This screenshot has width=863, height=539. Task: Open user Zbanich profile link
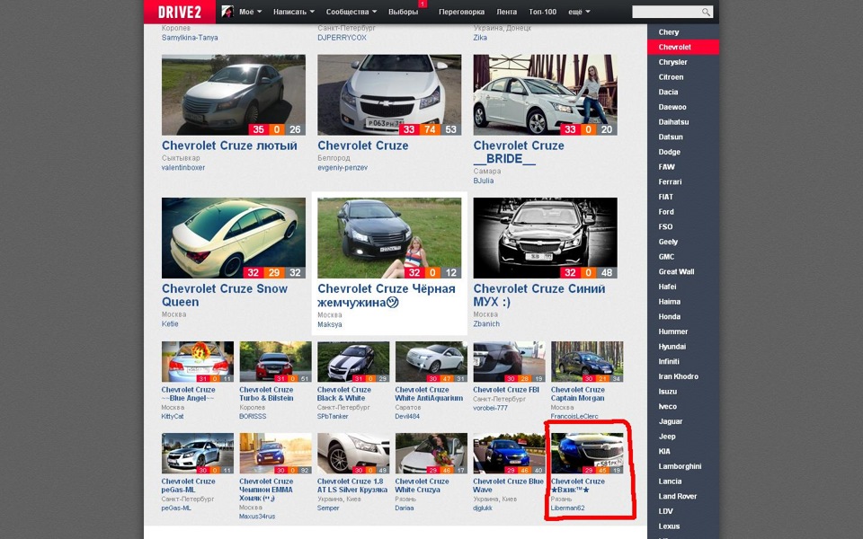486,324
